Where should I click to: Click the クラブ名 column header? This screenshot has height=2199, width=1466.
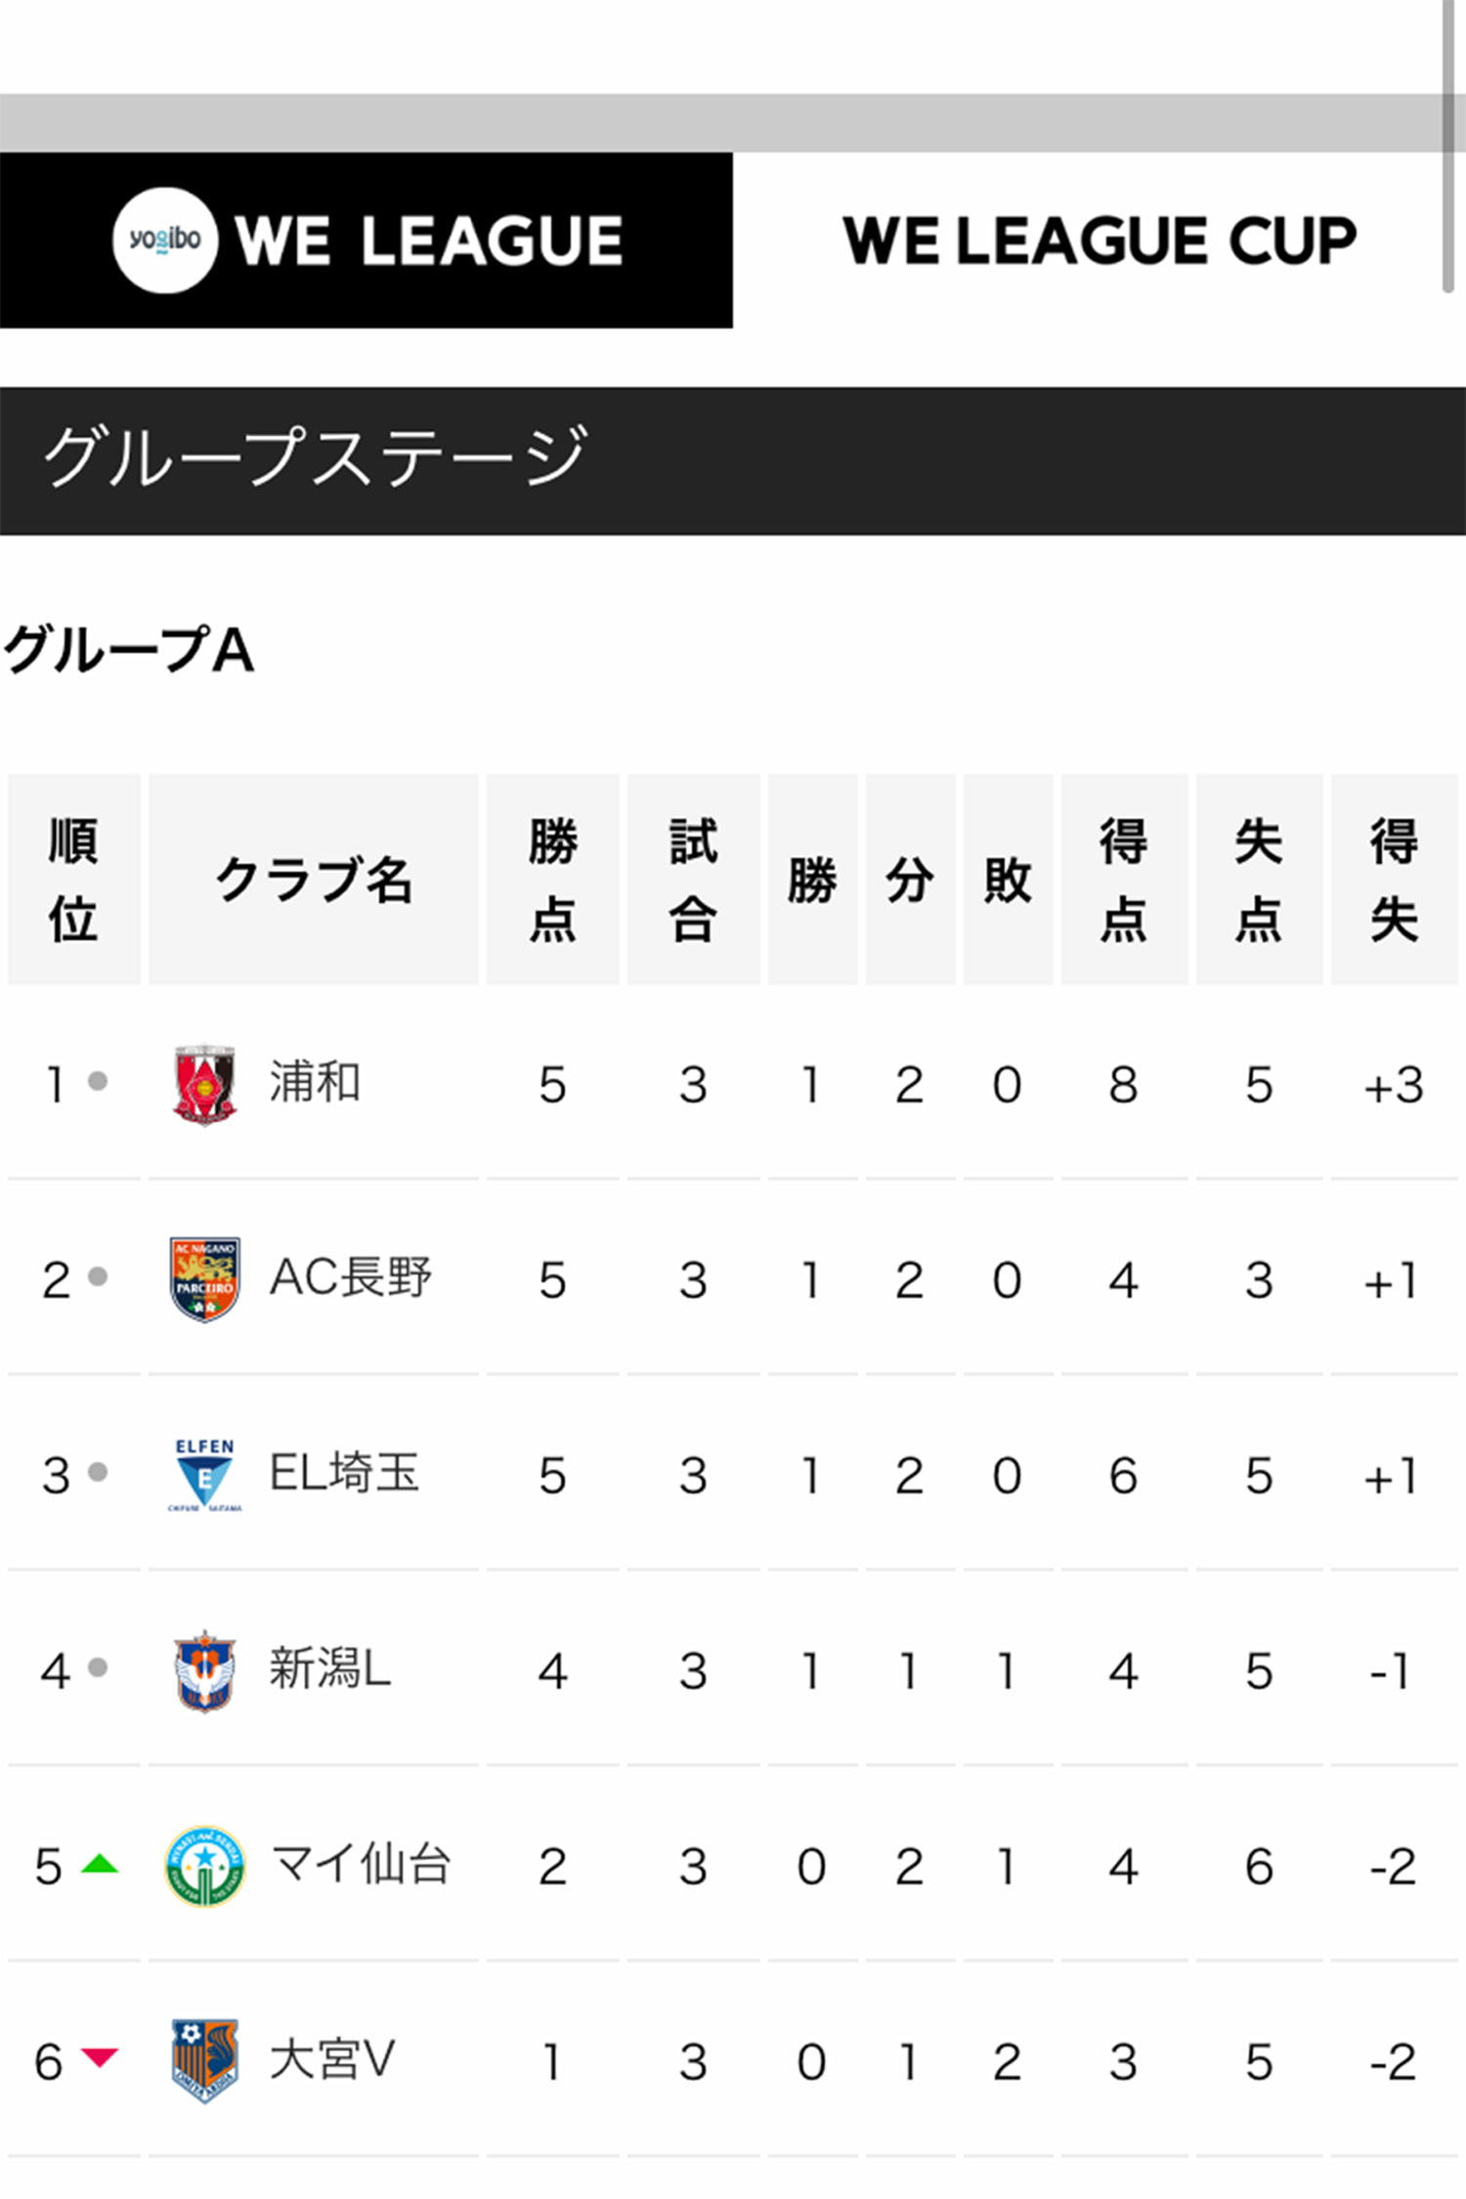point(314,880)
